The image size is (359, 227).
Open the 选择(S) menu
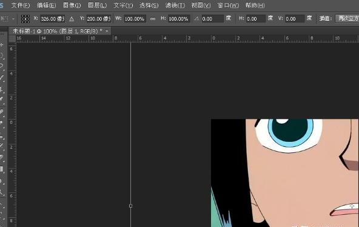[x=149, y=5]
